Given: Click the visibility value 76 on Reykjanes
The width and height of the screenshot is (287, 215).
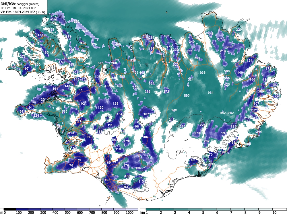Looking at the screenshot, I should [71, 165].
